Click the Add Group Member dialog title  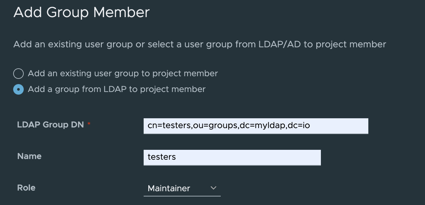81,12
